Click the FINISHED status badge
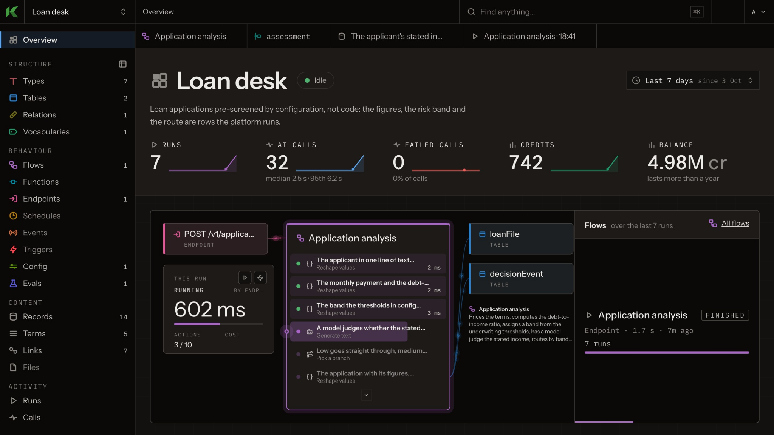This screenshot has height=435, width=774. [x=725, y=315]
